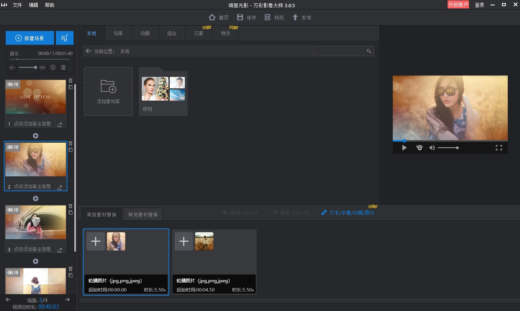Go to previous scene with left arrow
This screenshot has width=520, height=311.
pyautogui.click(x=8, y=300)
